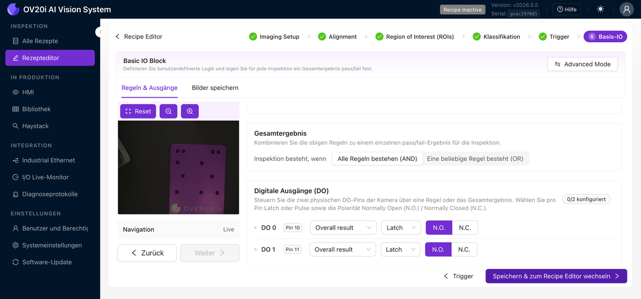
Task: Click the Software-Update refresh icon
Action: click(15, 262)
